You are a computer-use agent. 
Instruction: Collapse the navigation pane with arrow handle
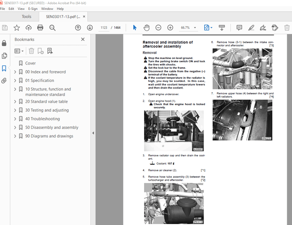[x=93, y=133]
